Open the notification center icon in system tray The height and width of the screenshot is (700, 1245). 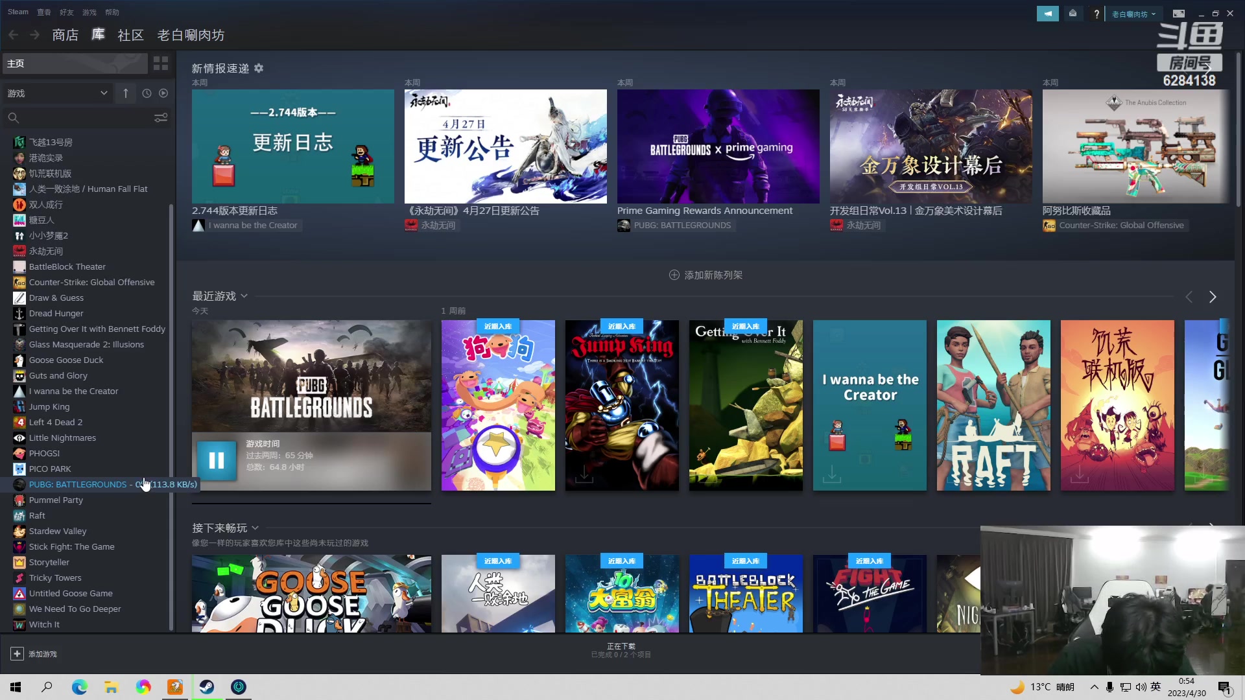pyautogui.click(x=1225, y=687)
